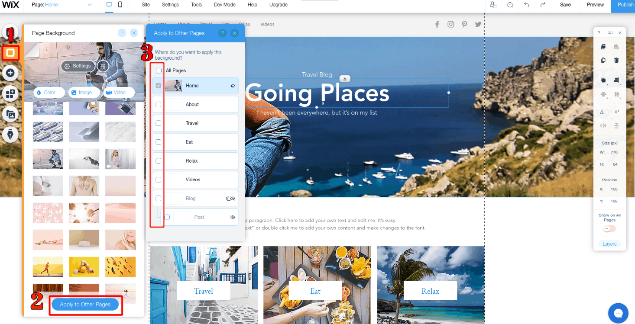This screenshot has height=324, width=635.
Task: Open the Settings menu
Action: coord(170,5)
